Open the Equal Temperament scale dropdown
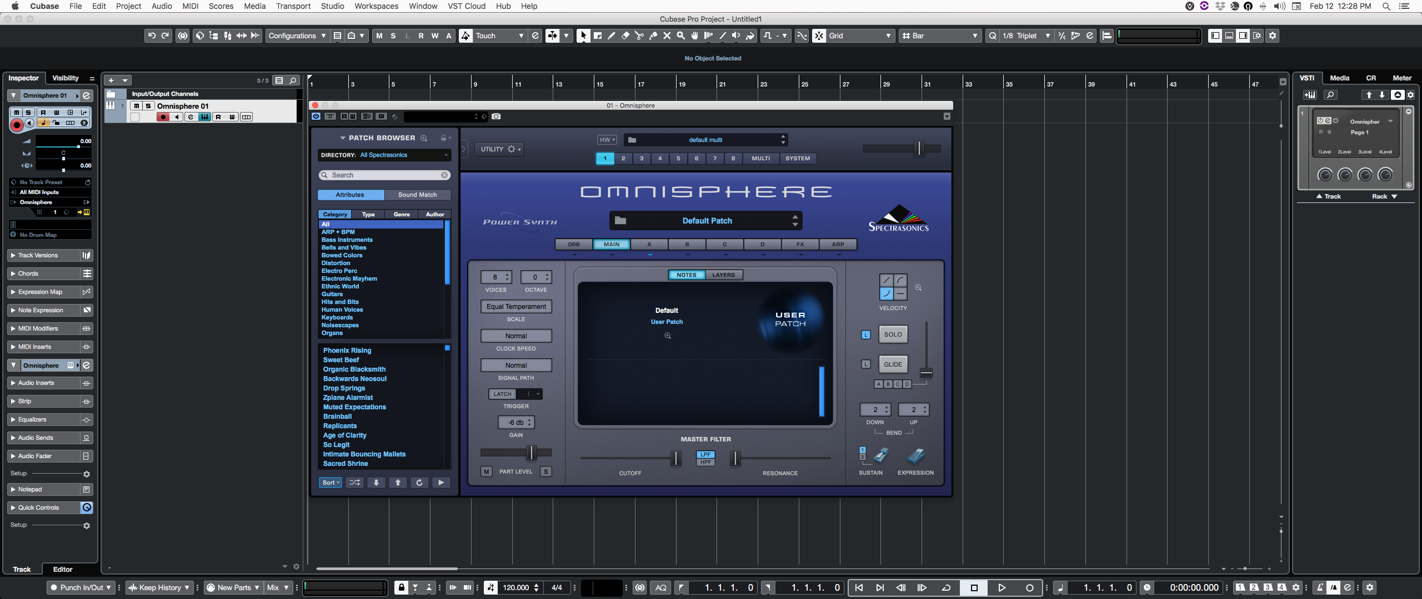 tap(516, 307)
